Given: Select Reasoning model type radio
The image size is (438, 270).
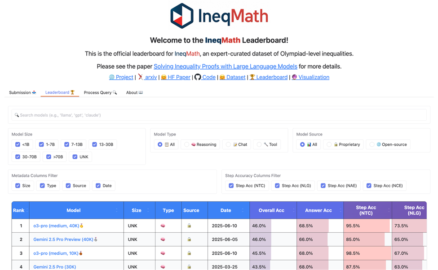Looking at the screenshot, I should 186,144.
